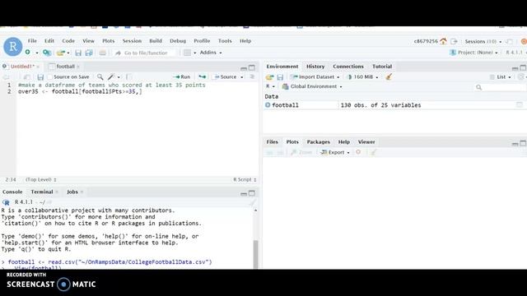This screenshot has height=296, width=527.
Task: Save the current document via main toolbar
Action: [78, 53]
